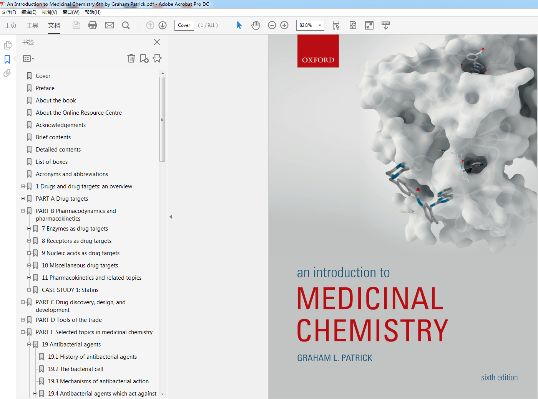Expand PART C Drug discovery section
Image resolution: width=538 pixels, height=399 pixels.
23,302
